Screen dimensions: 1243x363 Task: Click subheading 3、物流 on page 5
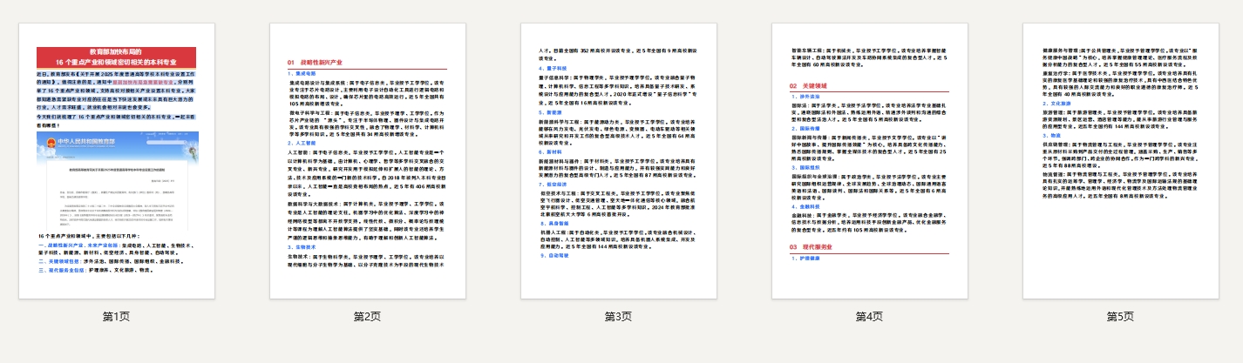[1053, 136]
